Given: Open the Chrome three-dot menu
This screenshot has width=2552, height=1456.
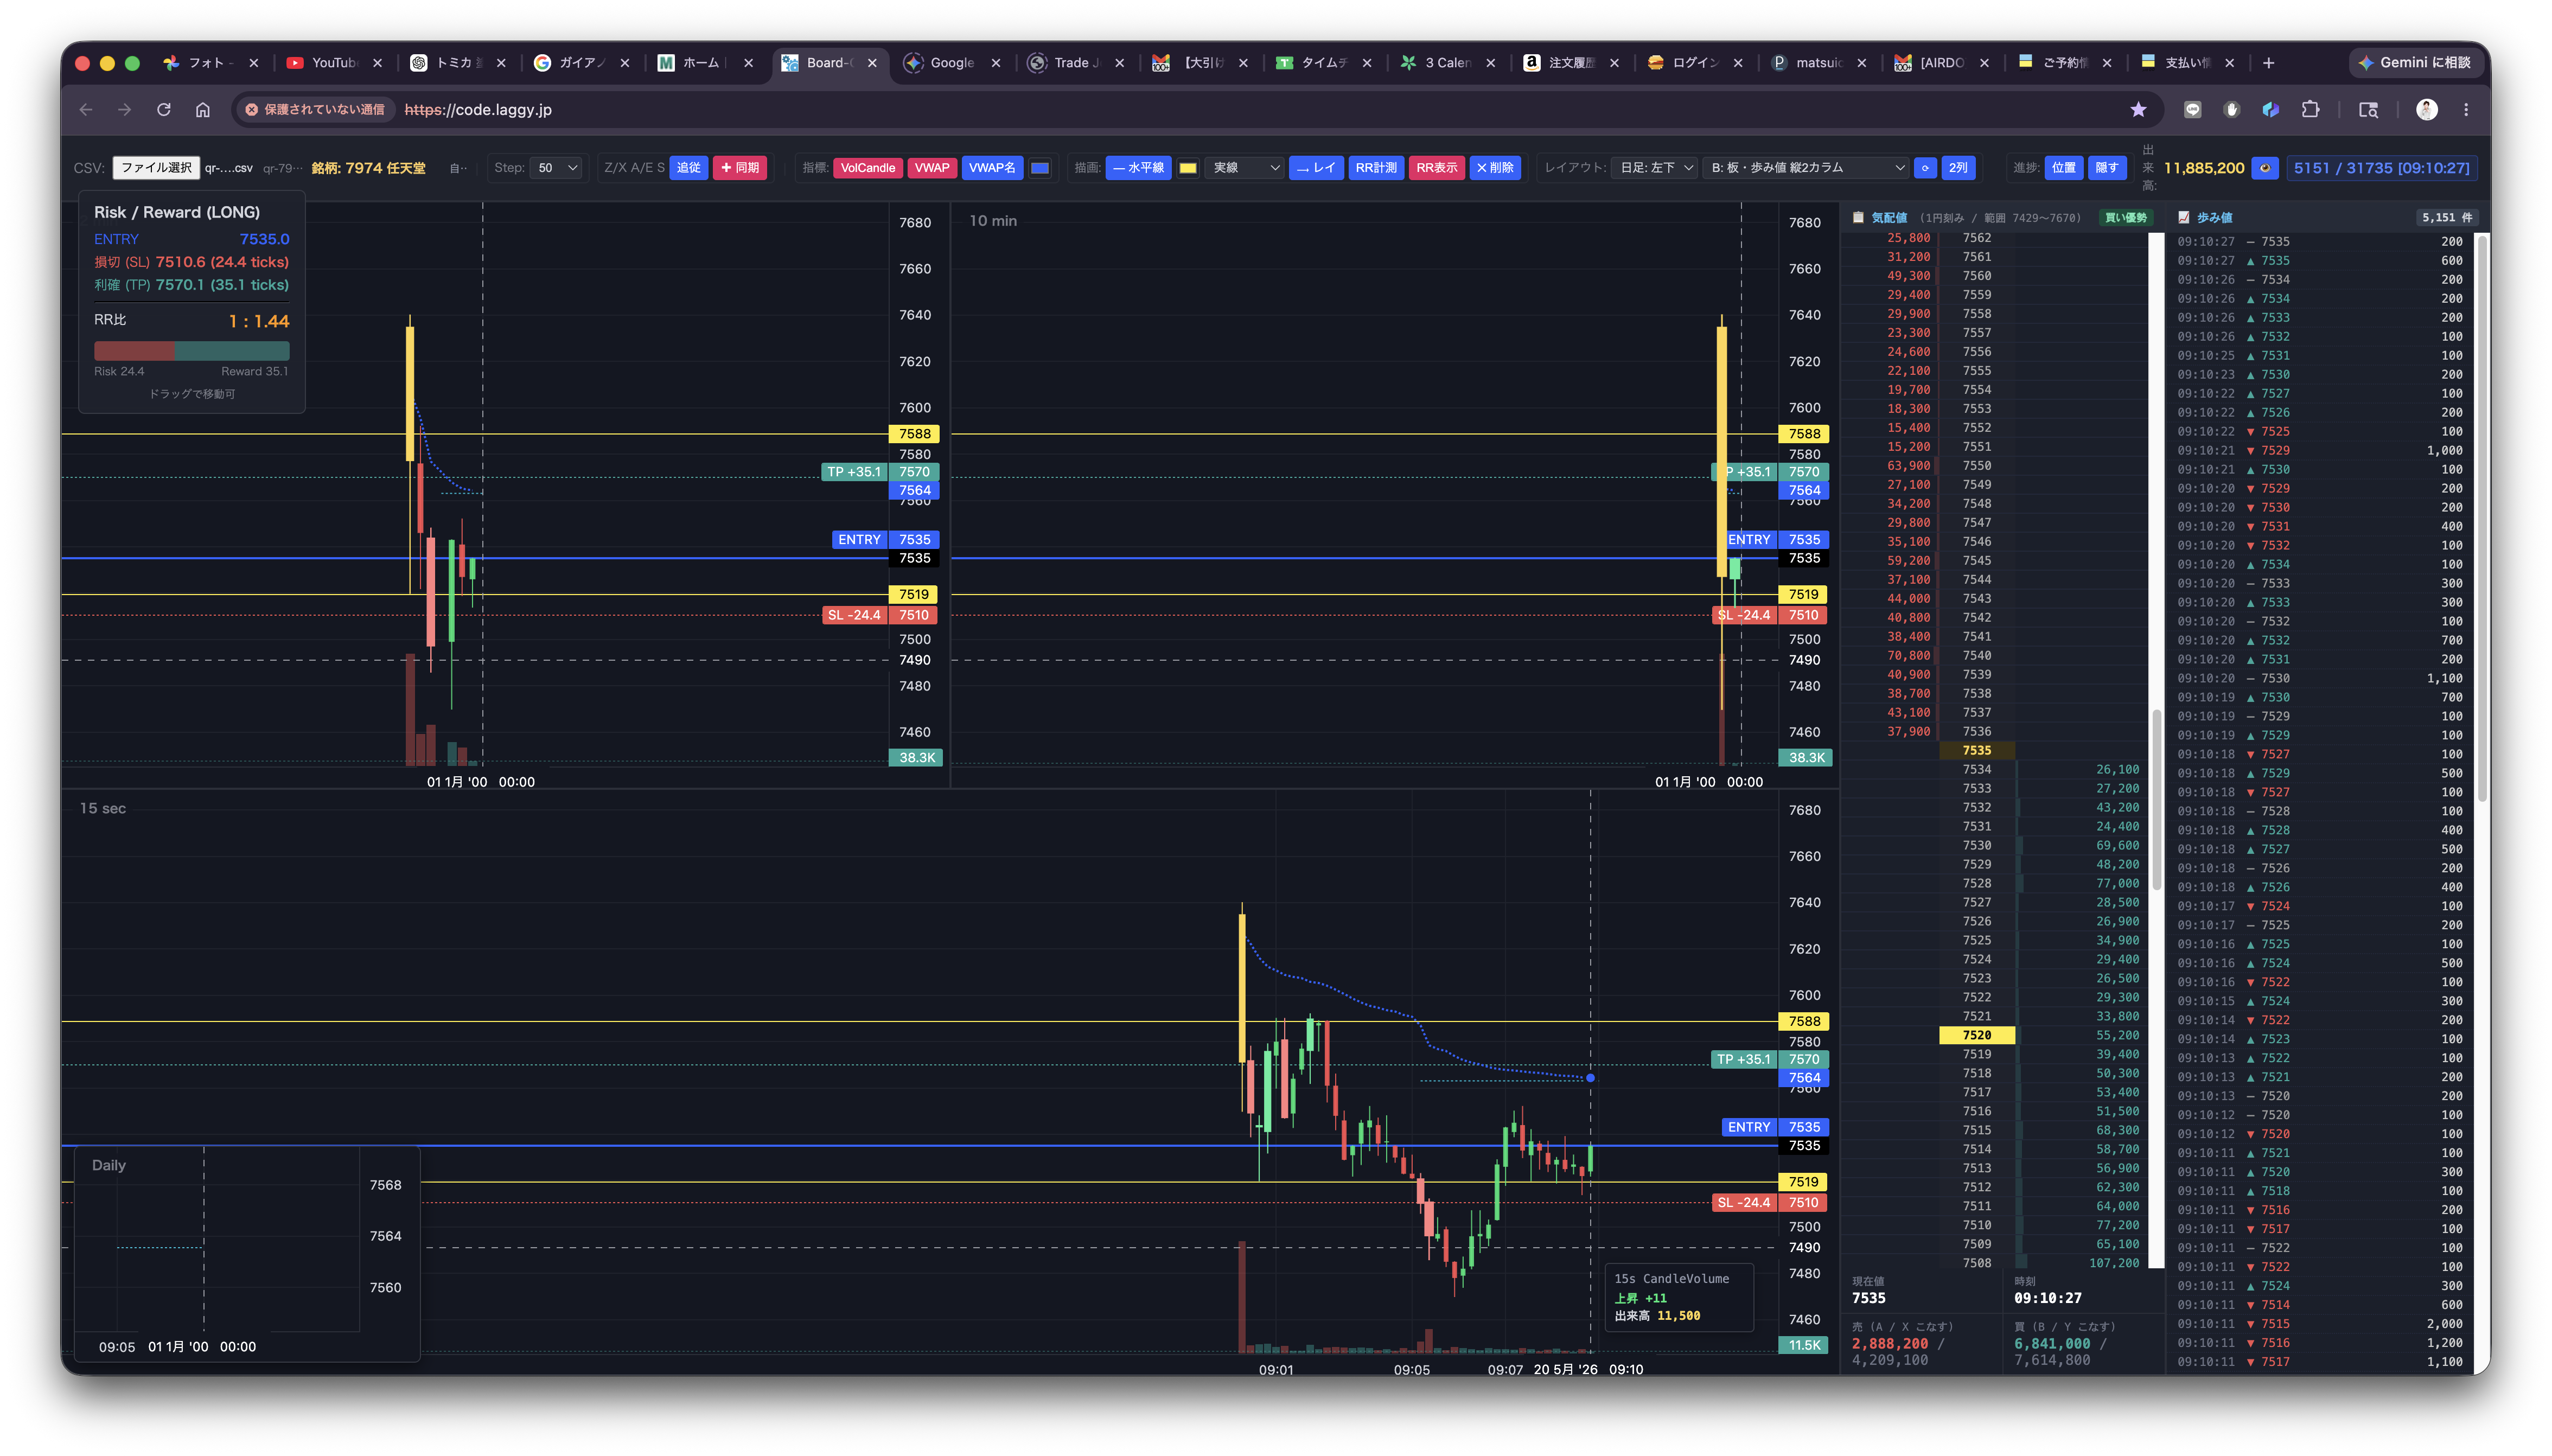Looking at the screenshot, I should coord(2466,110).
